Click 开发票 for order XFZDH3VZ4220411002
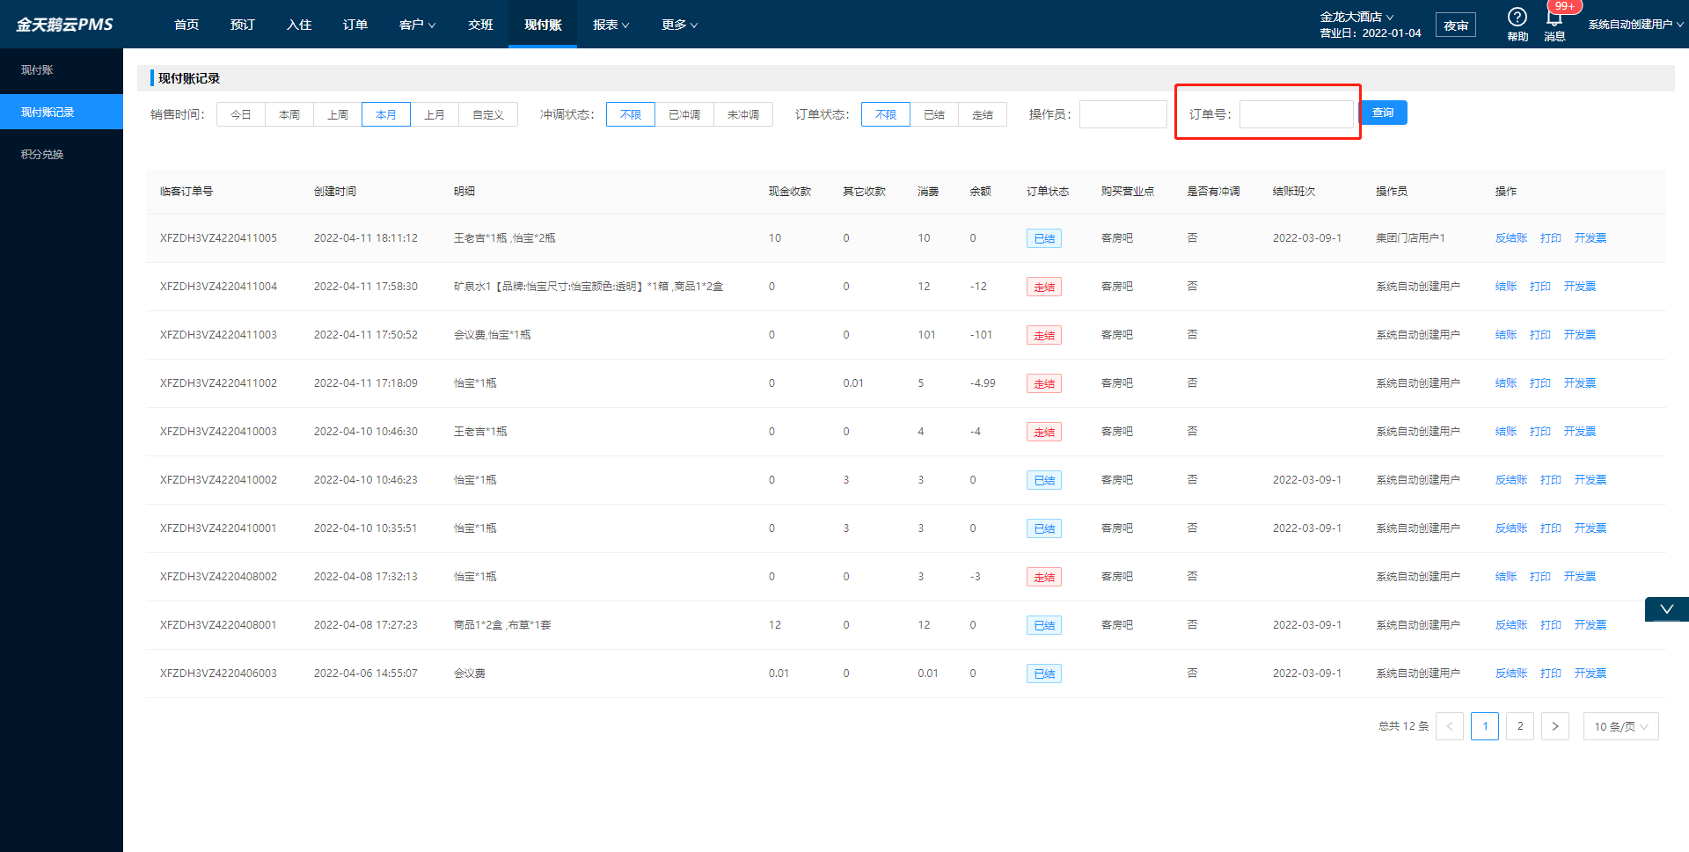The image size is (1689, 852). coord(1580,383)
